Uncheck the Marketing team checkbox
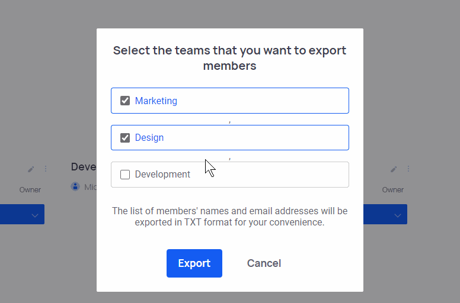 coord(125,101)
